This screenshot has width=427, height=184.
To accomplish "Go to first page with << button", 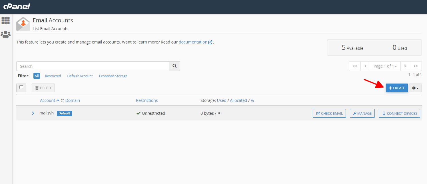I will click(355, 66).
